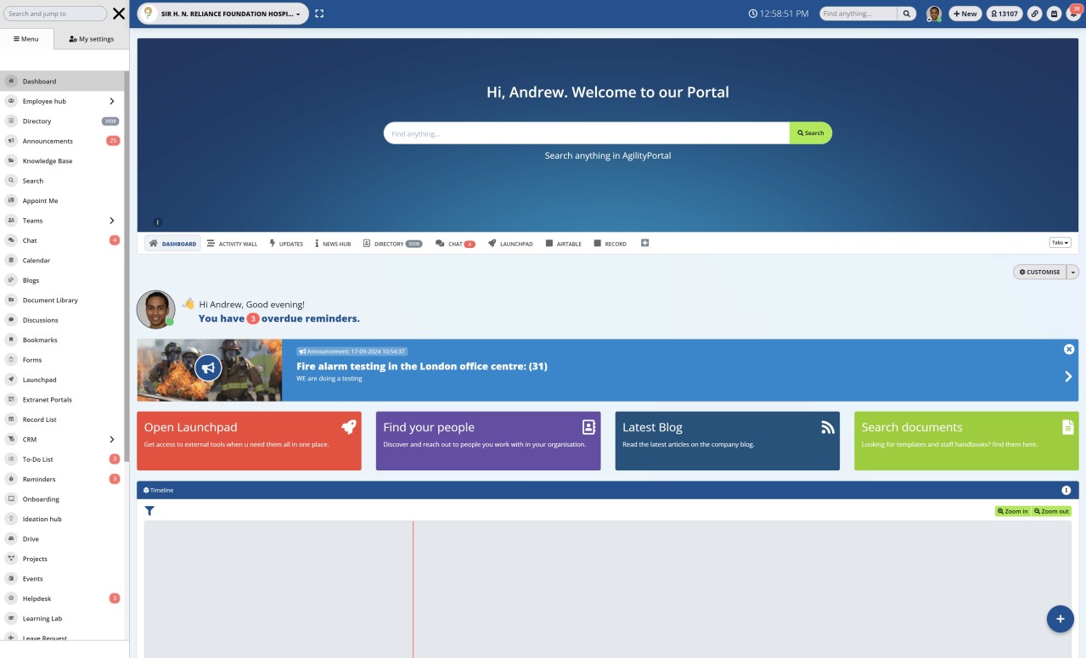
Task: Expand the Employee hub submenu
Action: pos(112,101)
